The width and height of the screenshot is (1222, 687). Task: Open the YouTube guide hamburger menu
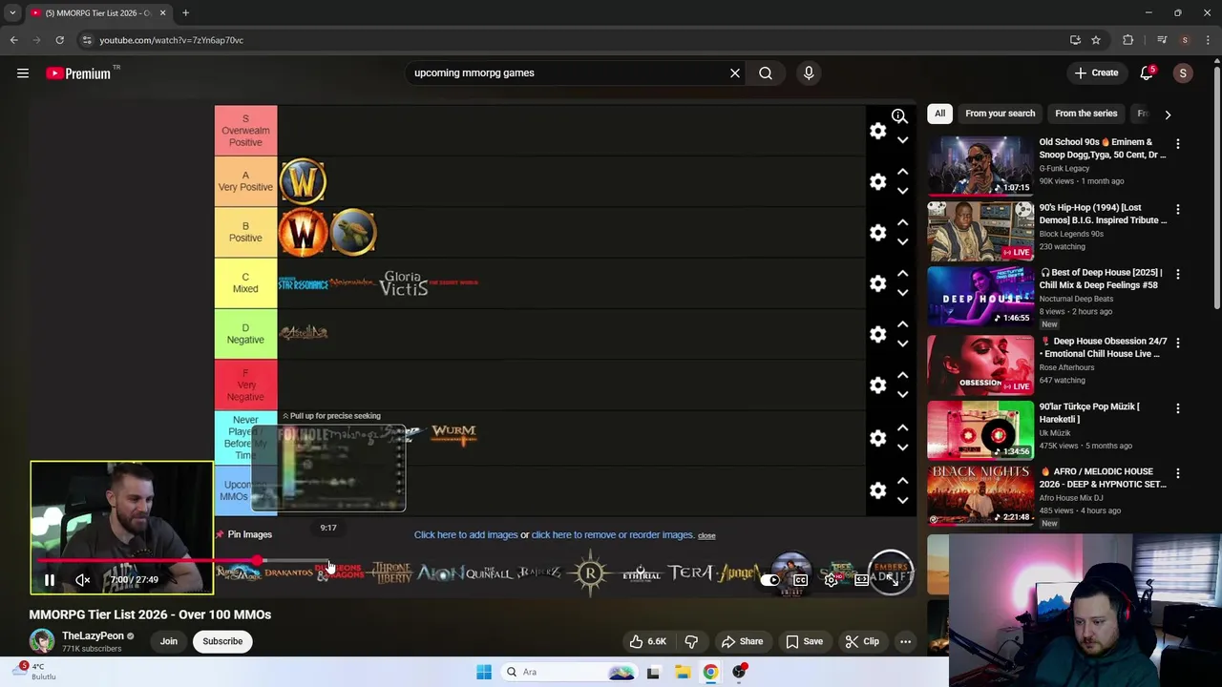(23, 73)
